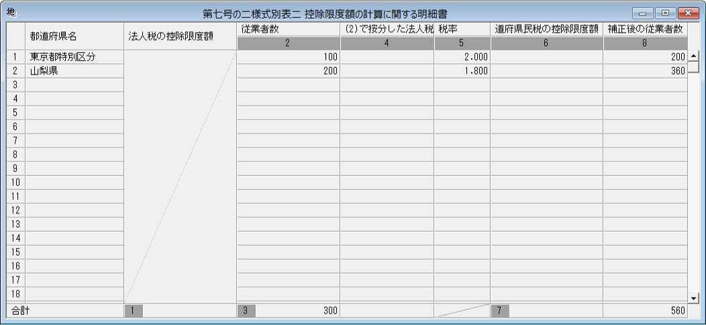Select the 税率 cell showing 1.800
This screenshot has height=325, width=706.
pos(462,71)
